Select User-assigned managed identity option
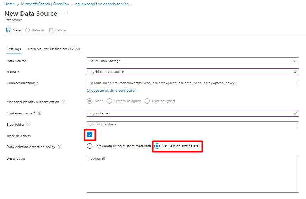 [147, 101]
